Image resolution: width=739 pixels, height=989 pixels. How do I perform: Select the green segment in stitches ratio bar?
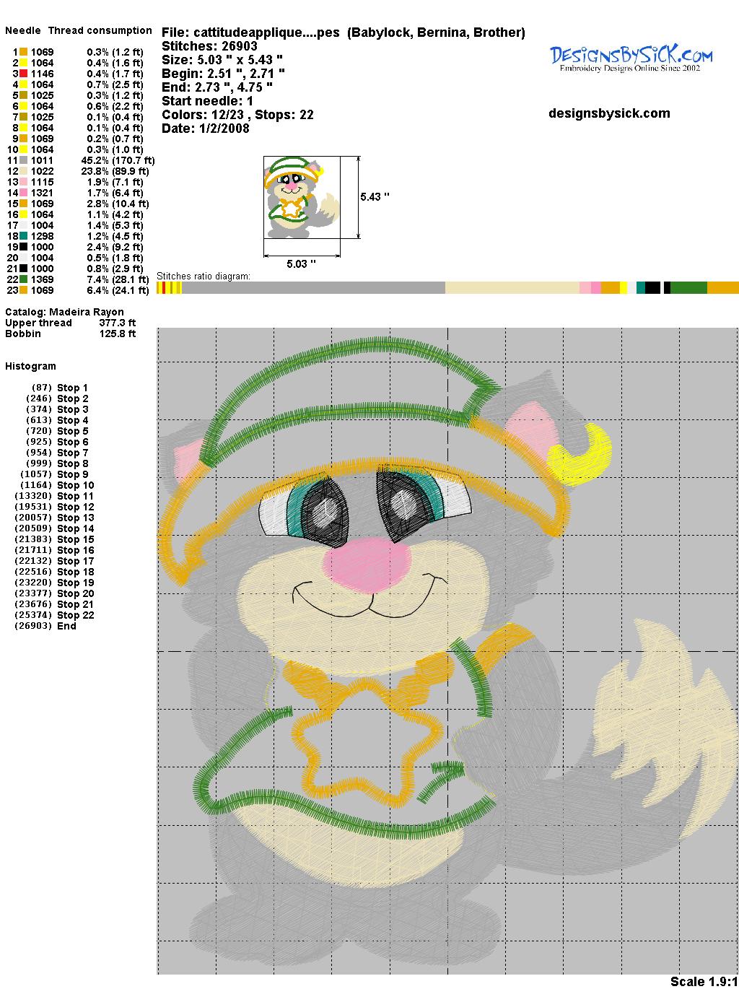pos(688,288)
